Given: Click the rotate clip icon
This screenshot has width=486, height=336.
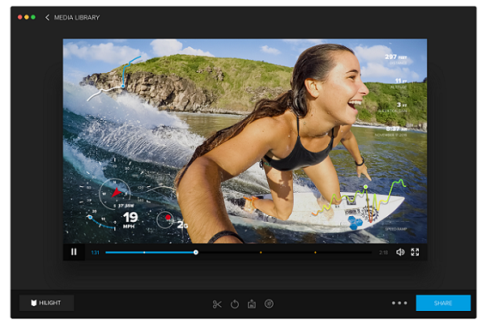Looking at the screenshot, I should tap(235, 304).
